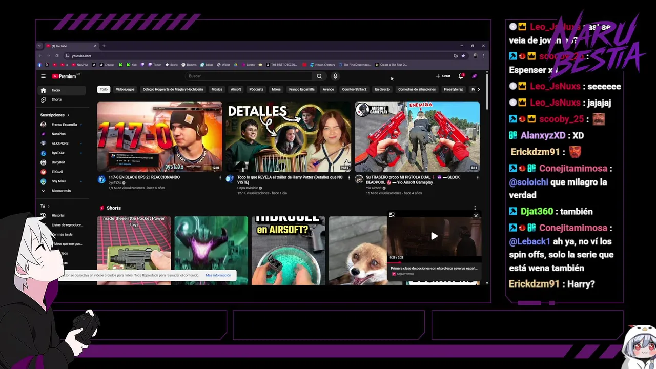Open the YouTube notifications bell

pyautogui.click(x=461, y=76)
